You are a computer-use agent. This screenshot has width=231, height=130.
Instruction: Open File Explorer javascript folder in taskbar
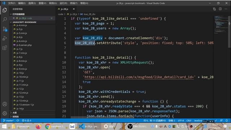22,126
